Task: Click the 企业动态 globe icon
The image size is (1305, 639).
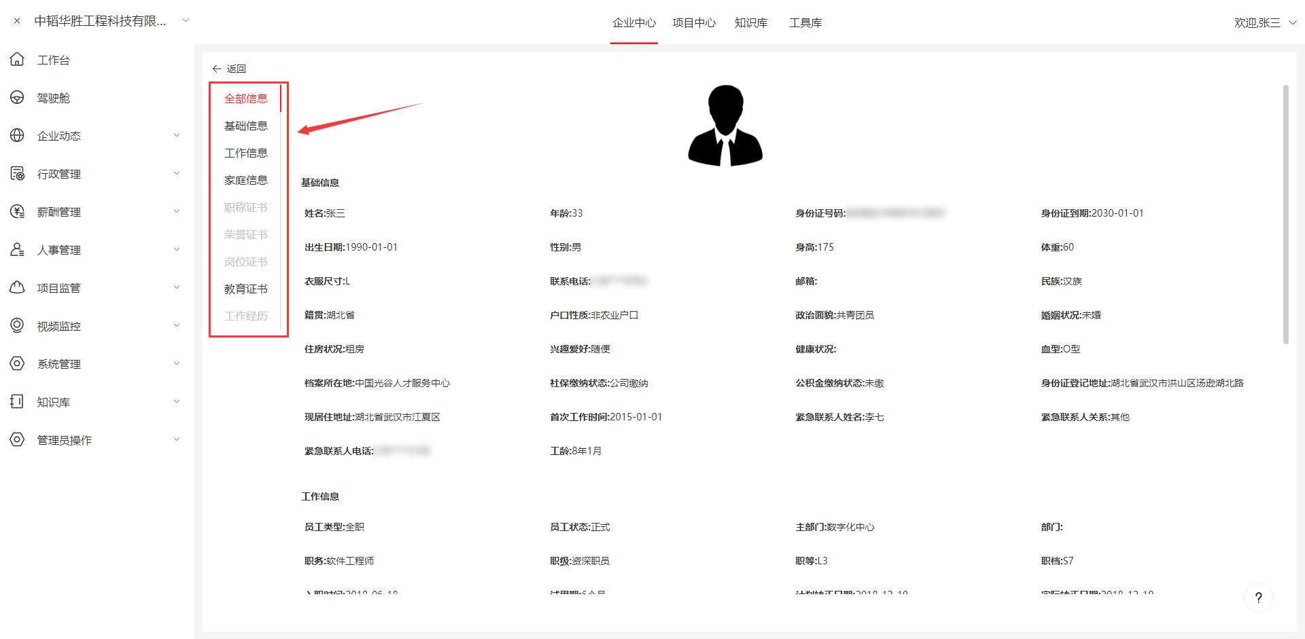Action: click(17, 136)
